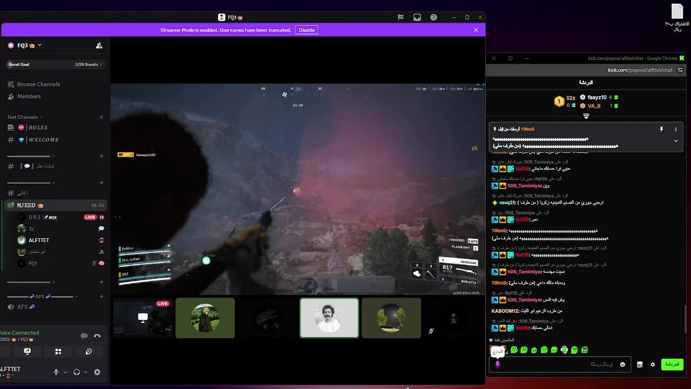This screenshot has height=389, width=691.
Task: Select the muted dark participant tile
Action: 453,318
